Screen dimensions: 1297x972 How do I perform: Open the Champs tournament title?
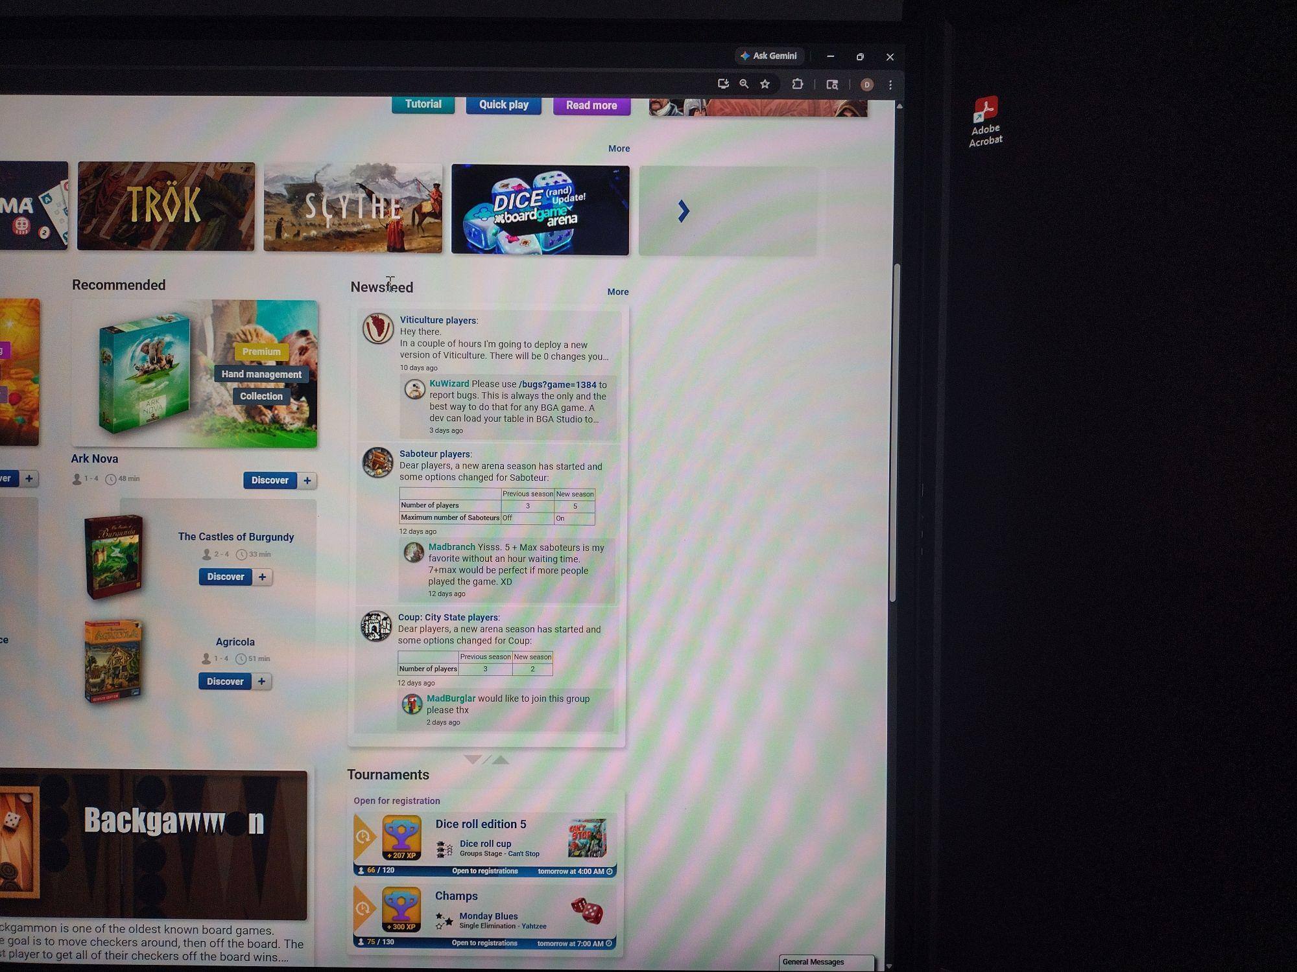[x=456, y=896]
